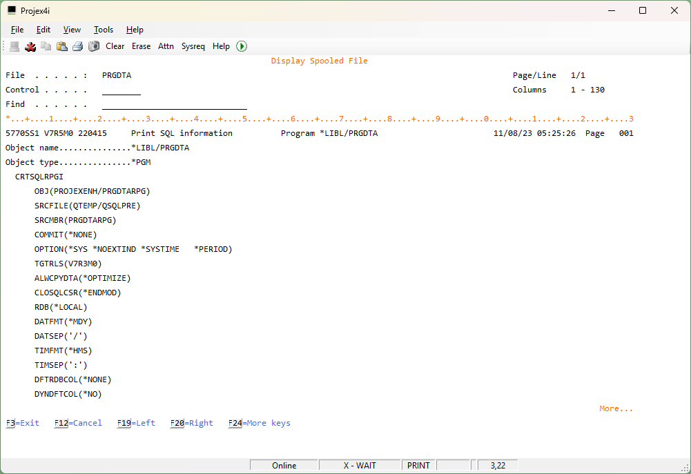Click the Projex4i title bar app icon
The height and width of the screenshot is (474, 691).
[12, 10]
